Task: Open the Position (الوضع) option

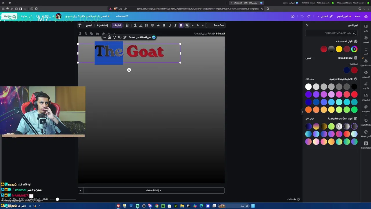Action: 89,25
